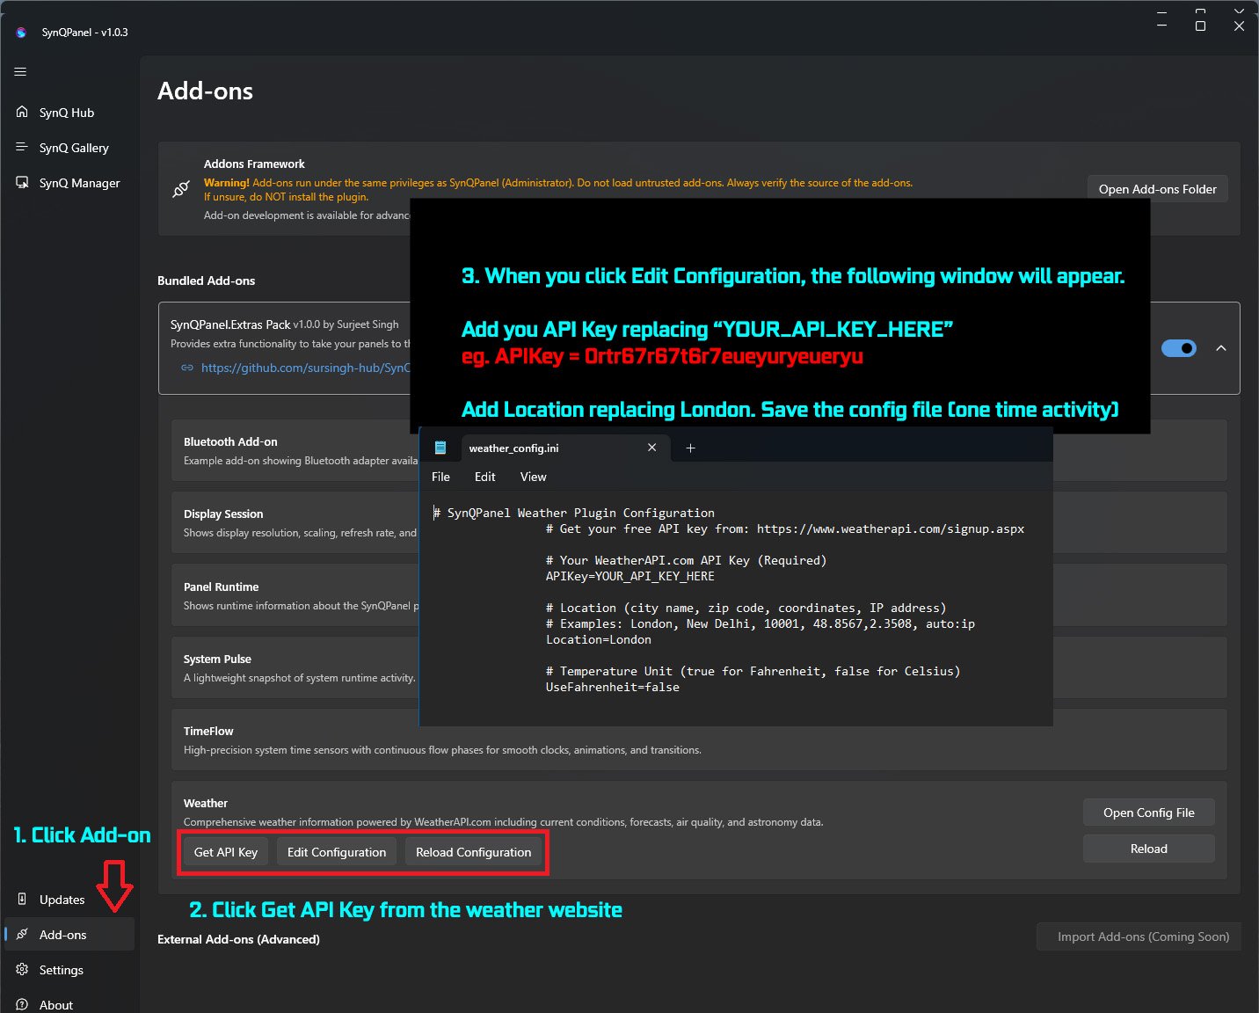This screenshot has height=1013, width=1259.
Task: Open the hamburger navigation menu
Action: [x=20, y=72]
